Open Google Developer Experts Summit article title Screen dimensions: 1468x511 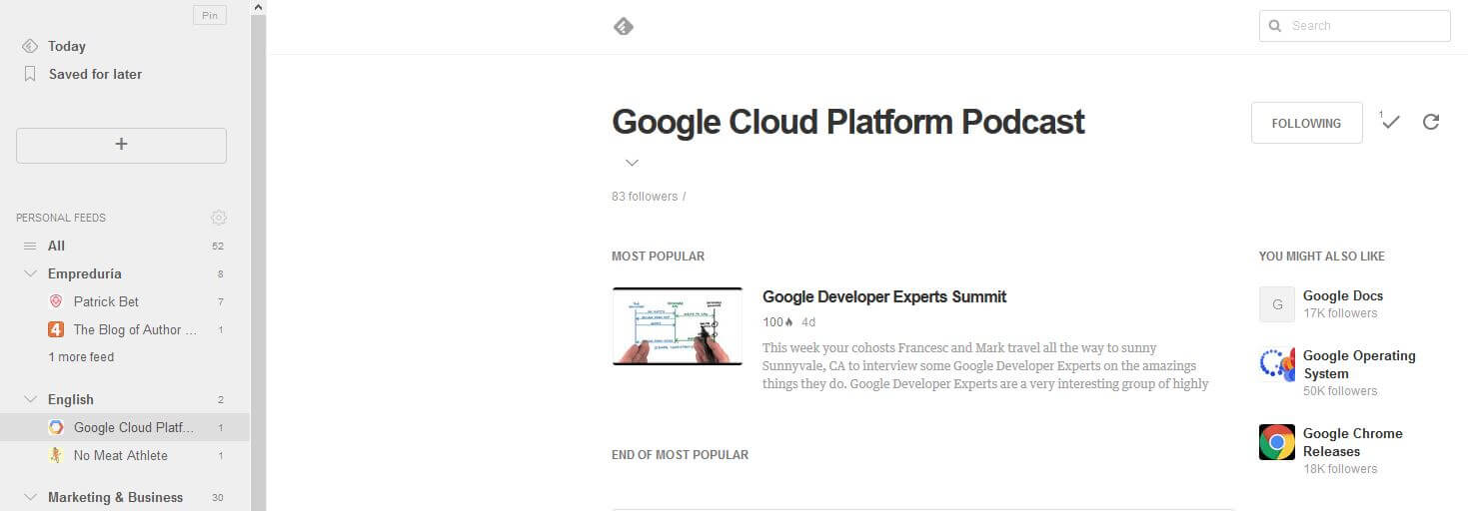(884, 296)
